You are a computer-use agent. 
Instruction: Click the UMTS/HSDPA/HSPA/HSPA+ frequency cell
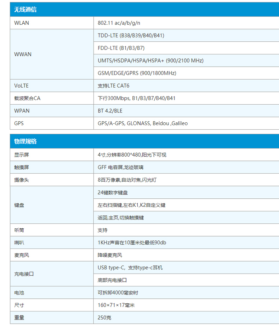pos(150,60)
